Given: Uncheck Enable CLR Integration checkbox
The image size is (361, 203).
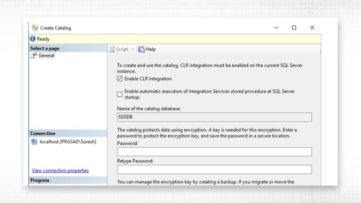Looking at the screenshot, I should (x=120, y=78).
